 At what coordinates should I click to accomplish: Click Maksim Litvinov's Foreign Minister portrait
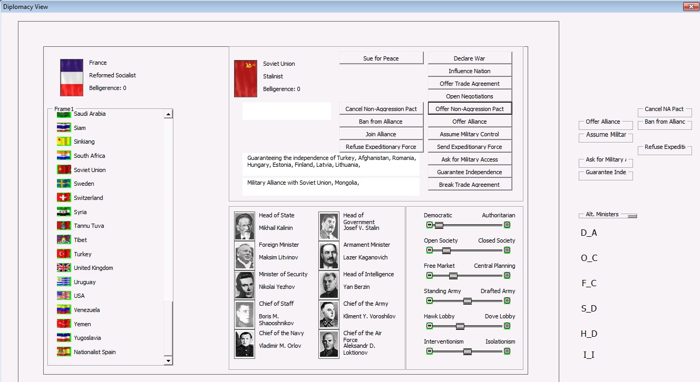[x=245, y=256]
